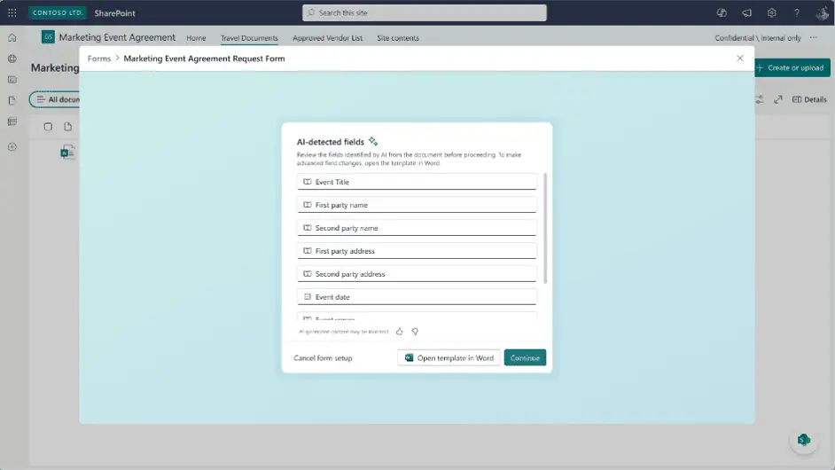The height and width of the screenshot is (470, 835).
Task: Click the news icon in the left rail
Action: click(x=12, y=80)
